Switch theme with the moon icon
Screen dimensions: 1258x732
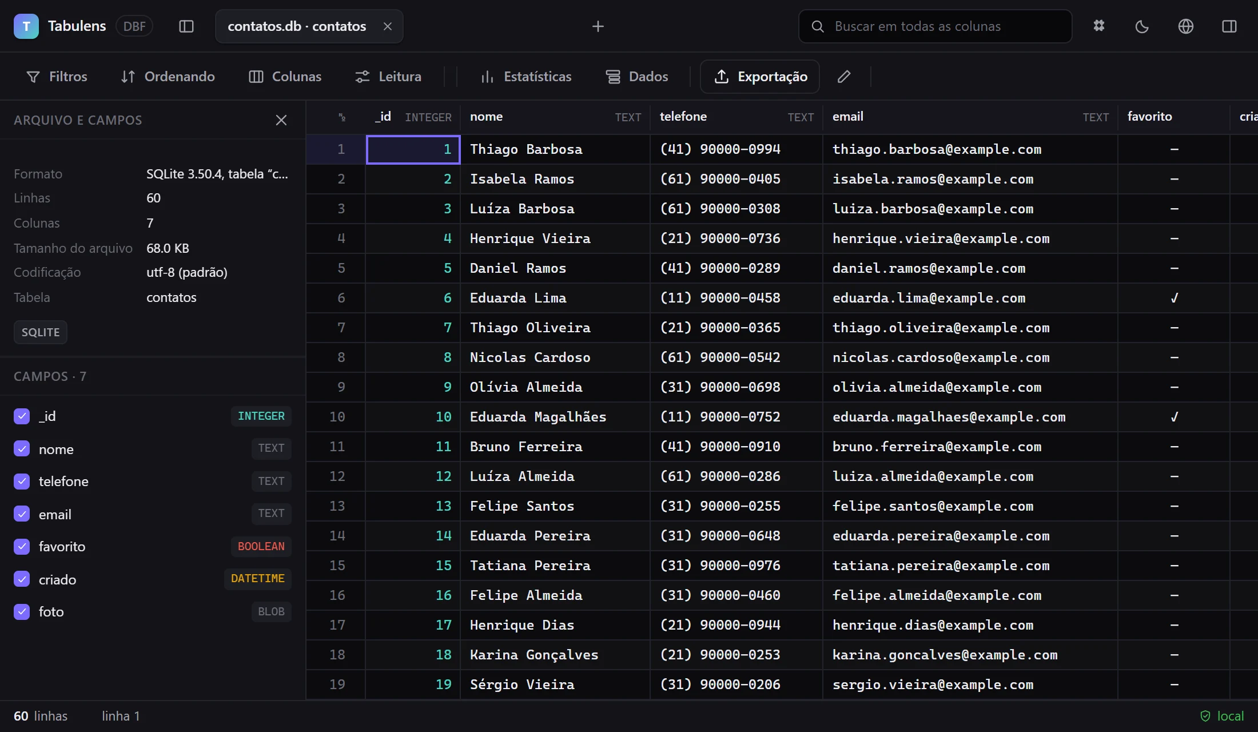pos(1142,26)
